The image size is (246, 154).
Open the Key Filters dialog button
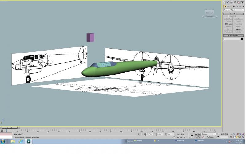(x=210, y=137)
